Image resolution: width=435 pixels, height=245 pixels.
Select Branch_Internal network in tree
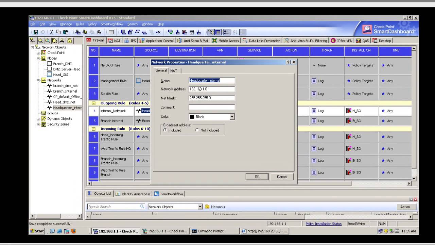click(65, 91)
